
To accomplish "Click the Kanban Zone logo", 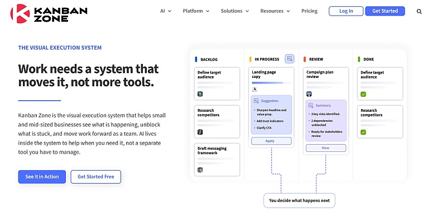I will [x=49, y=13].
